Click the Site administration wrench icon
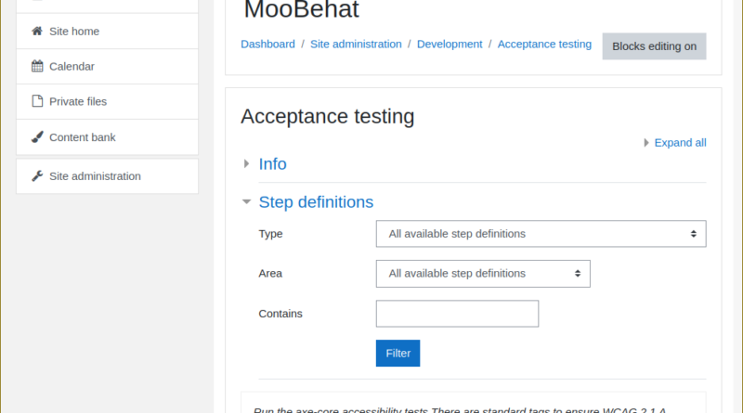Viewport: 743px width, 413px height. click(x=37, y=176)
